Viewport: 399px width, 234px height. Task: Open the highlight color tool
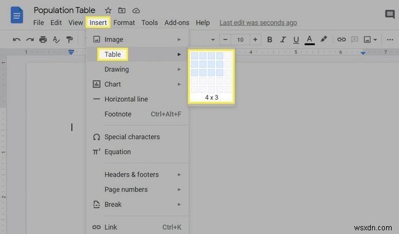coord(323,39)
